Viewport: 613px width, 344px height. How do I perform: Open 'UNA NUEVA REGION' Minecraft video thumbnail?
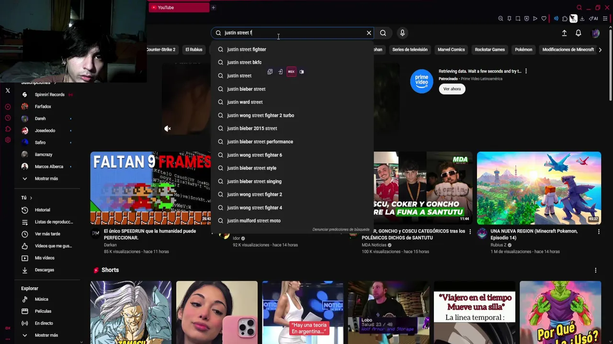[539, 188]
